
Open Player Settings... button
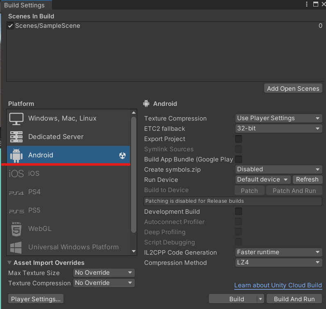36,299
